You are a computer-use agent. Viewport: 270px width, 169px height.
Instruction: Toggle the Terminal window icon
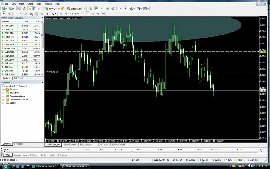coord(35,9)
